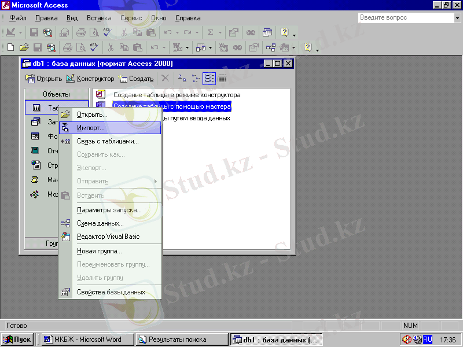The height and width of the screenshot is (347, 463).
Task: Open the Сервис menu
Action: [x=131, y=19]
